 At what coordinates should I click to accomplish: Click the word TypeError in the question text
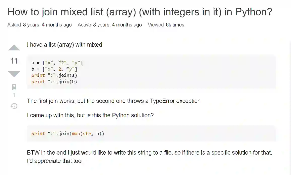162,101
